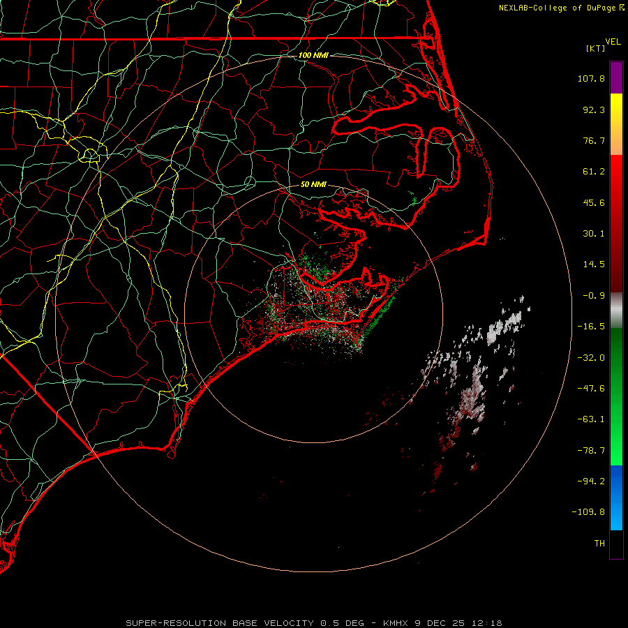The height and width of the screenshot is (628, 628).
Task: Click the -94.2 legend value
Action: point(591,481)
